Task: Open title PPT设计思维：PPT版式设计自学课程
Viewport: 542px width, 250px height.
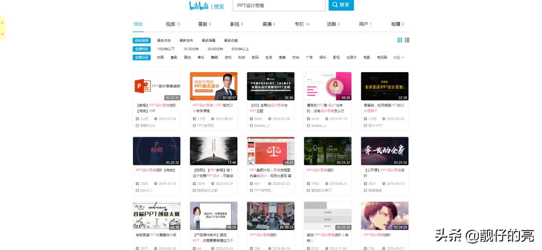Action: (213, 108)
